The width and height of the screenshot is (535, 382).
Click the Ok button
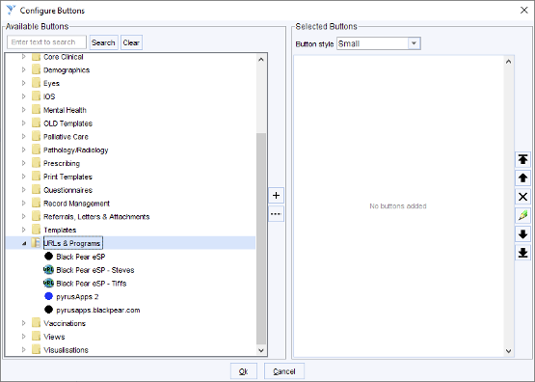tap(243, 371)
